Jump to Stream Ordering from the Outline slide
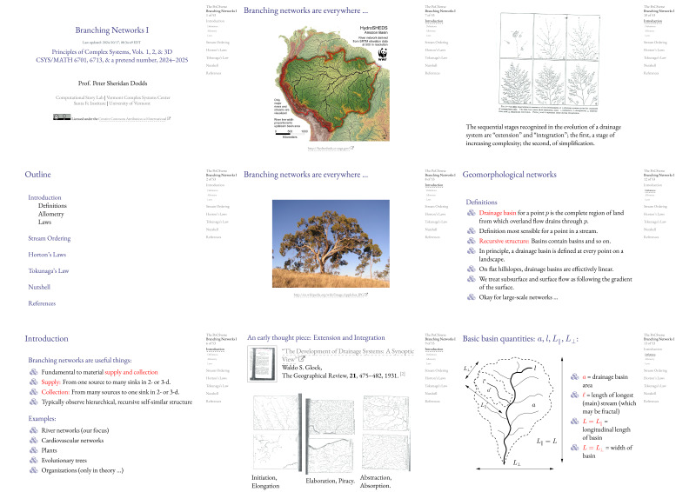This screenshot has width=696, height=492. (x=49, y=237)
